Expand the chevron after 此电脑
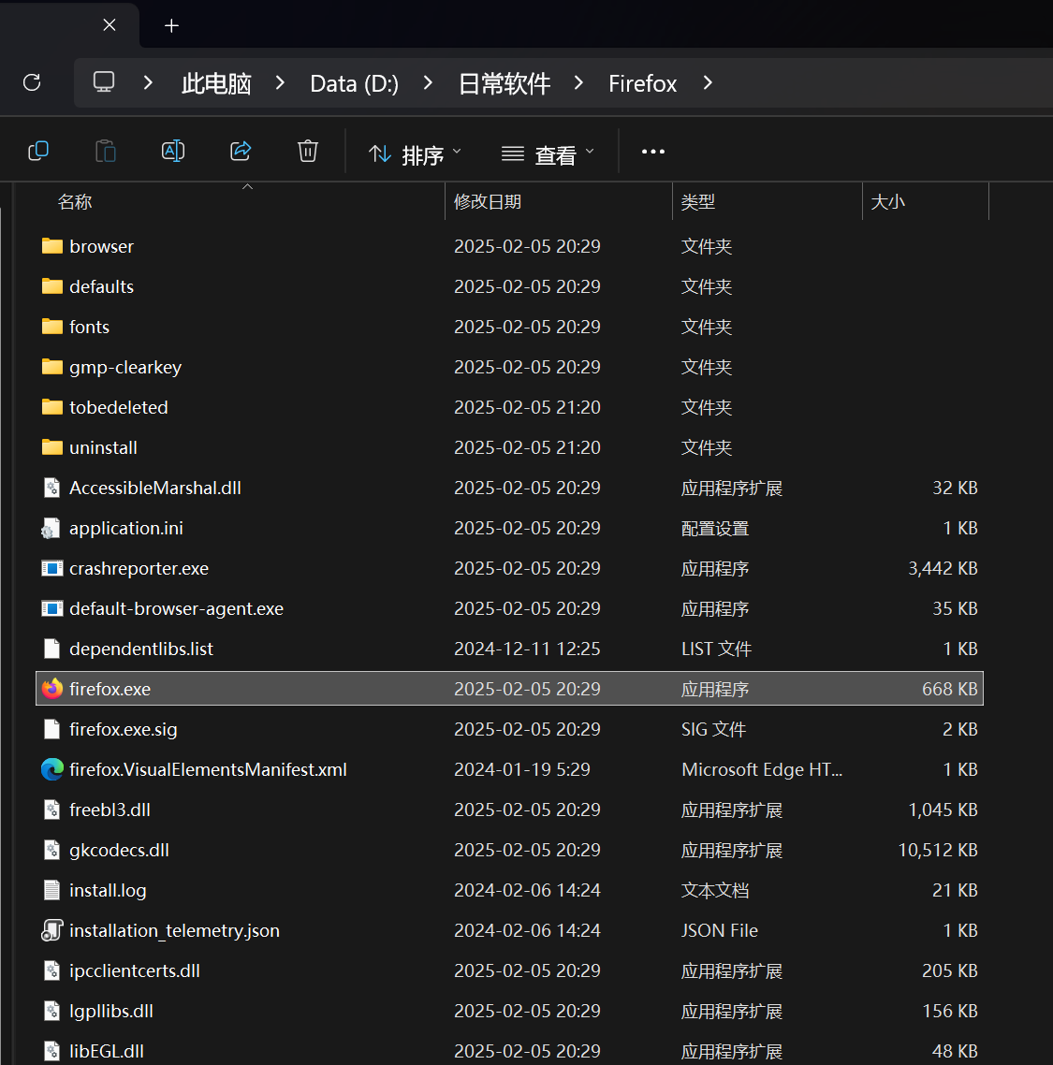This screenshot has height=1065, width=1053. point(280,83)
